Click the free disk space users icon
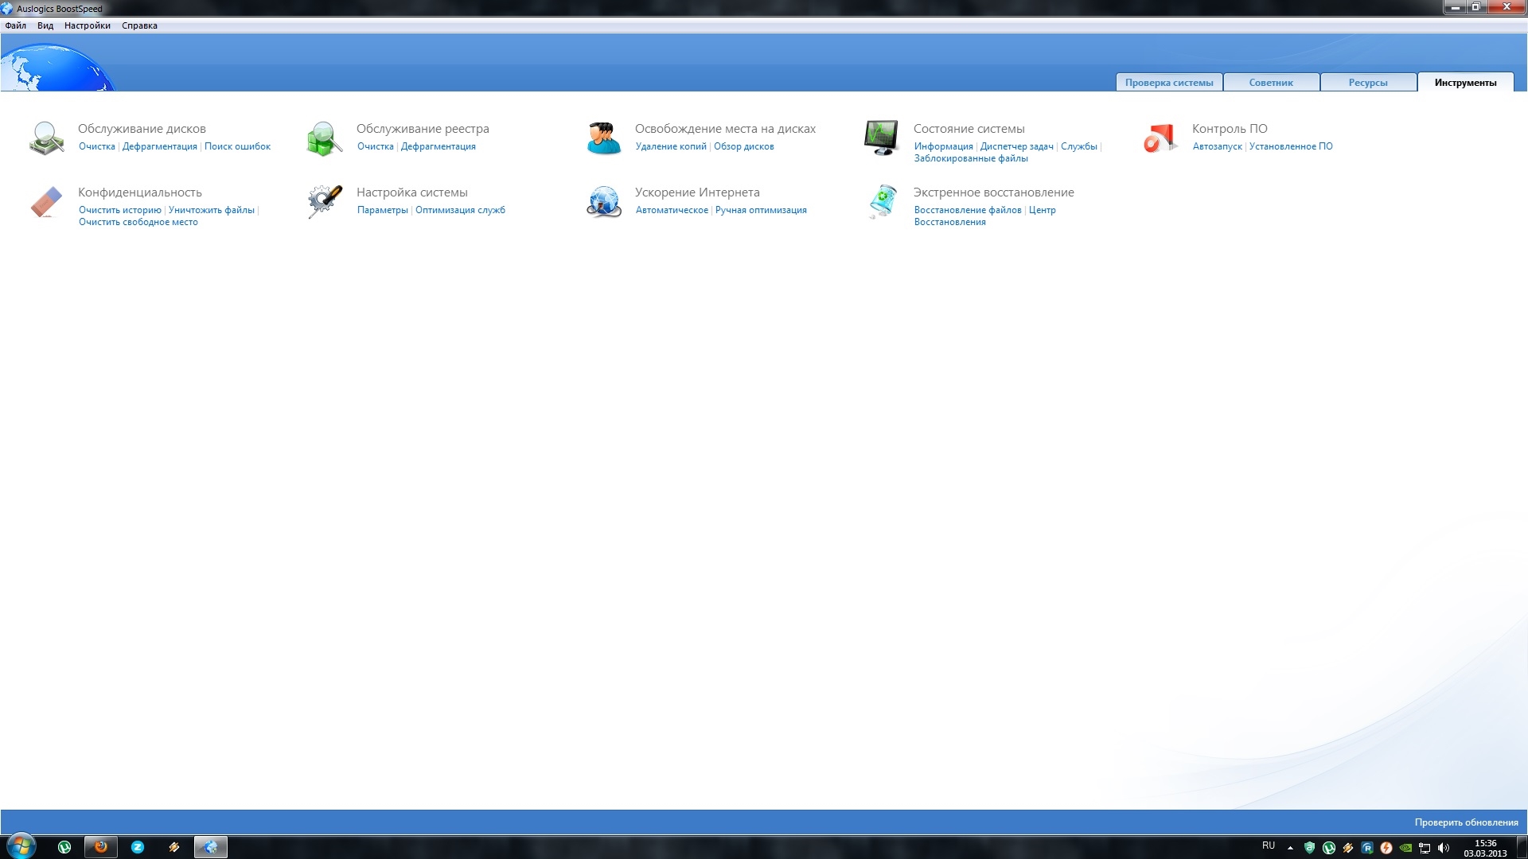This screenshot has height=859, width=1528. click(603, 138)
